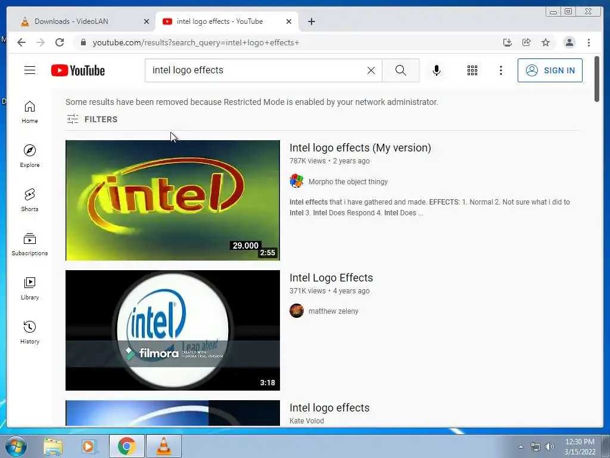Click the Chrome taskbar icon

click(x=126, y=446)
